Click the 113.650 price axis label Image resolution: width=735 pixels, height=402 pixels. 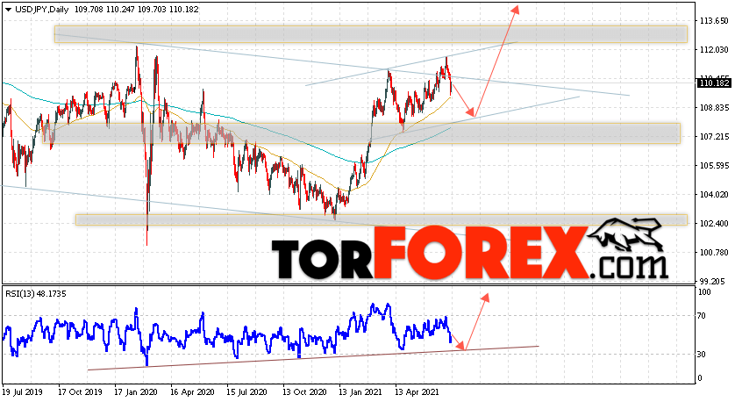pyautogui.click(x=714, y=21)
